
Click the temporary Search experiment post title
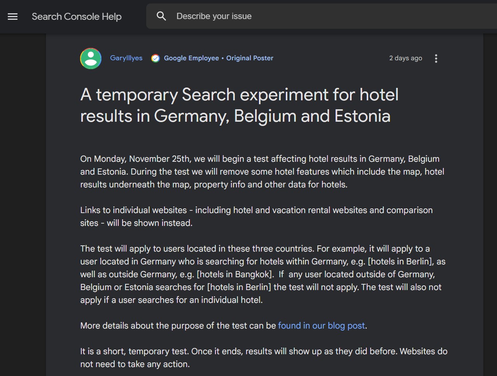240,105
